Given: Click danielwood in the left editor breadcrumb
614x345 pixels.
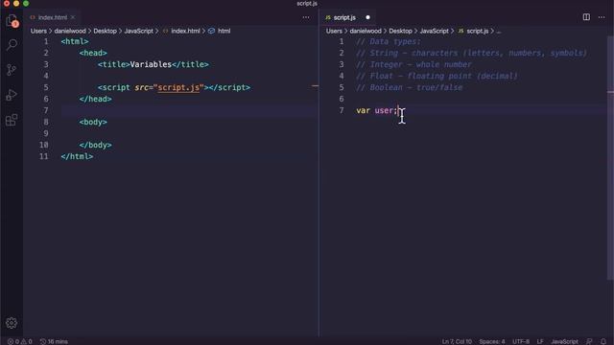Looking at the screenshot, I should tap(70, 31).
